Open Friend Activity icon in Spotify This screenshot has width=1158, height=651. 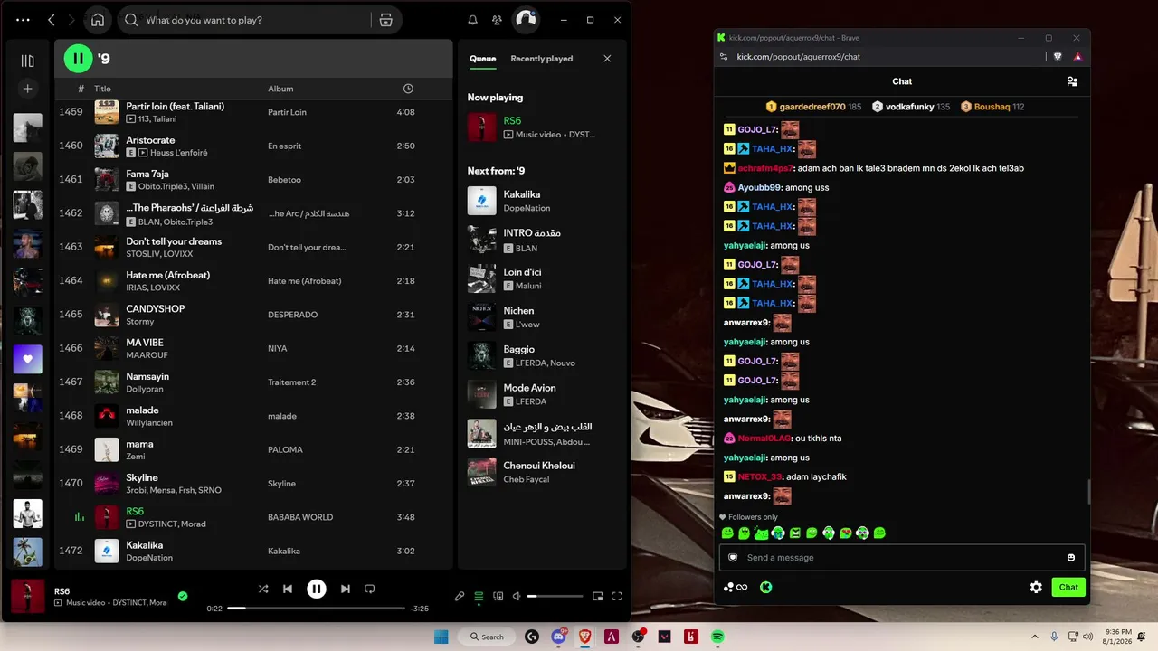[x=497, y=20]
